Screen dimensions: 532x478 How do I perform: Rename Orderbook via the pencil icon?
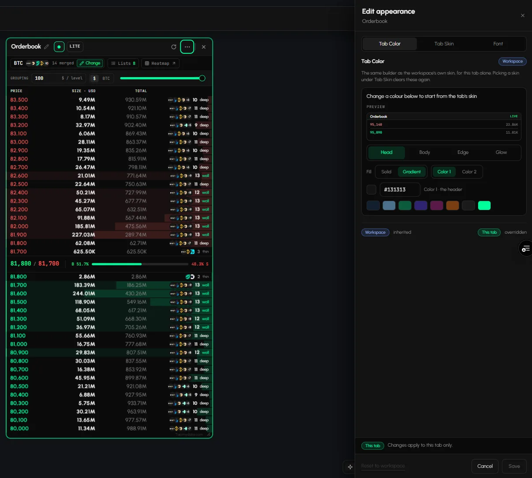(47, 47)
